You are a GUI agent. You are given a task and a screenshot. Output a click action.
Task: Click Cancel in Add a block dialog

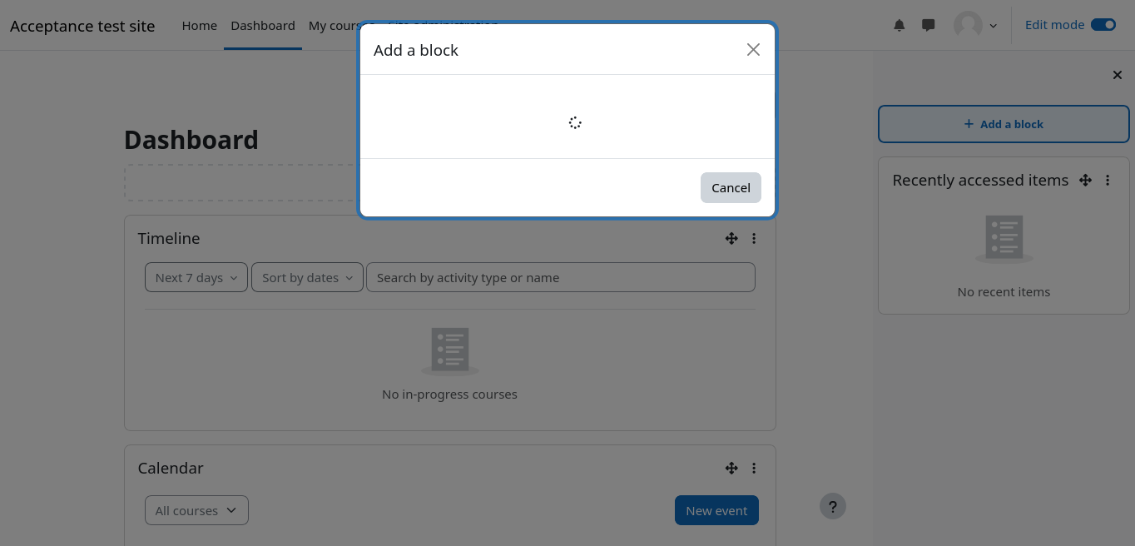[731, 188]
